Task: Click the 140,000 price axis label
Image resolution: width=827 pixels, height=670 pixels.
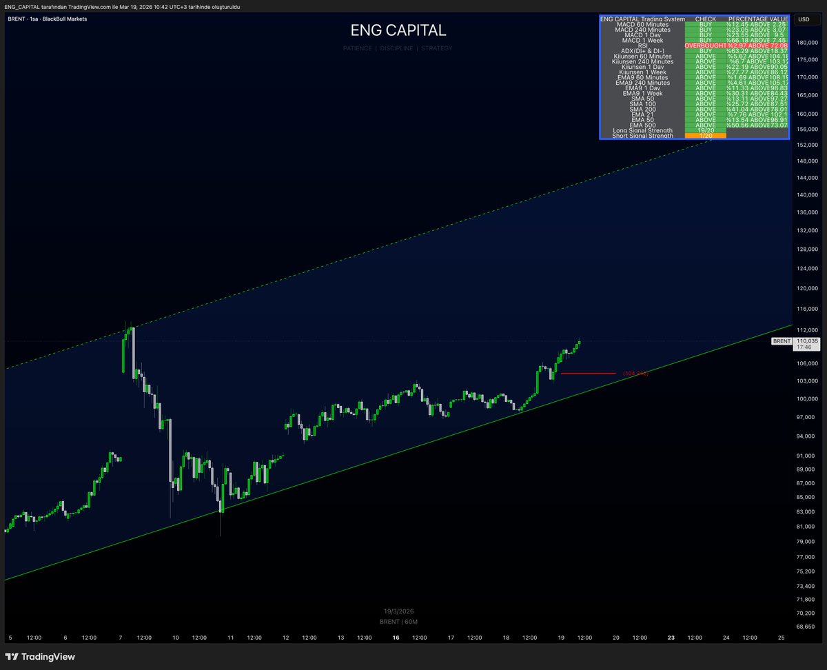Action: pyautogui.click(x=806, y=195)
